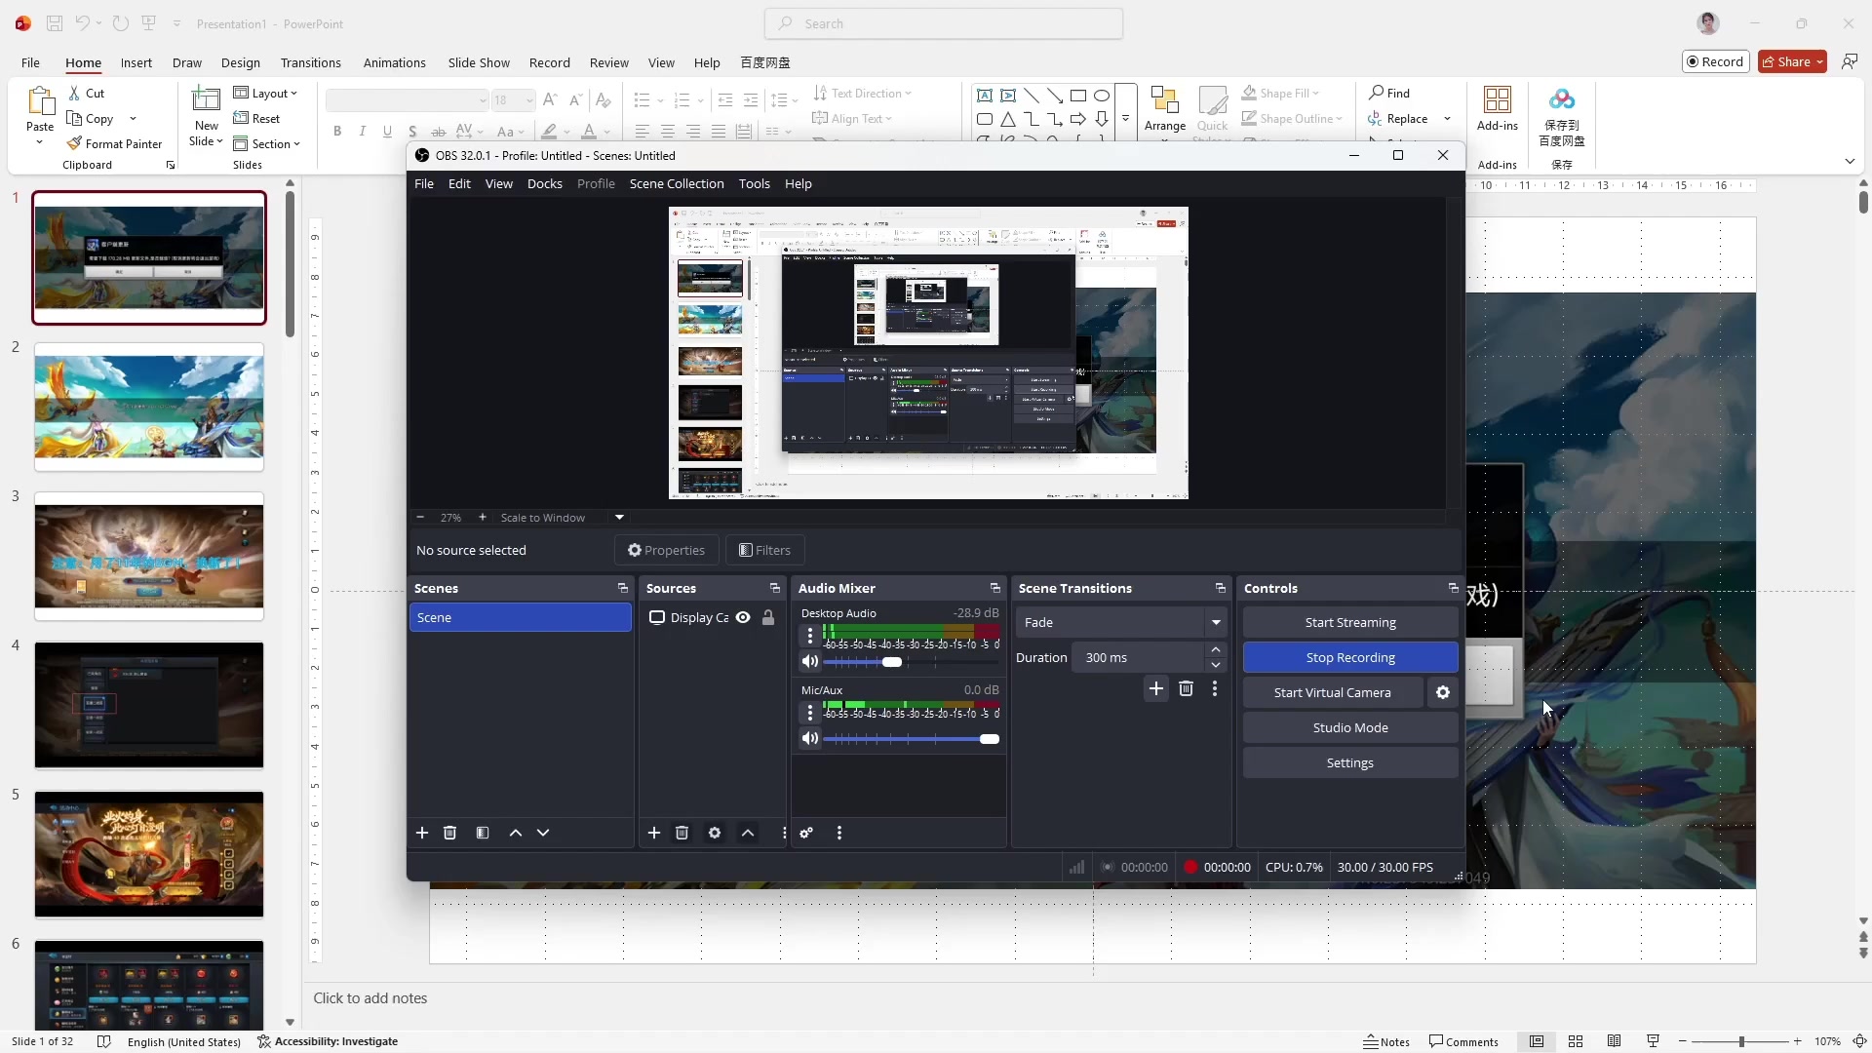Open source properties gear in Sources panel

tap(715, 833)
